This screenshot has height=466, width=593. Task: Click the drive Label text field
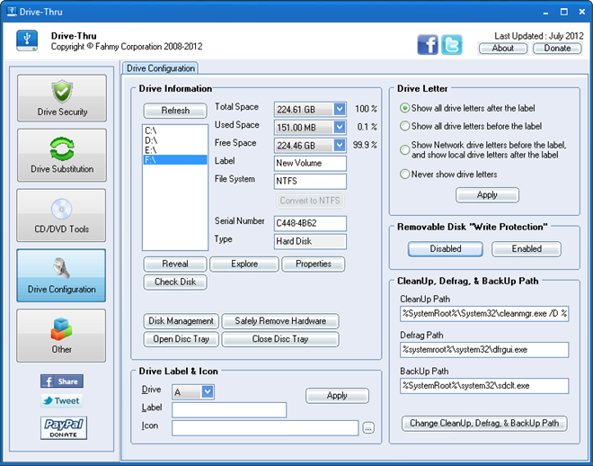pos(229,410)
